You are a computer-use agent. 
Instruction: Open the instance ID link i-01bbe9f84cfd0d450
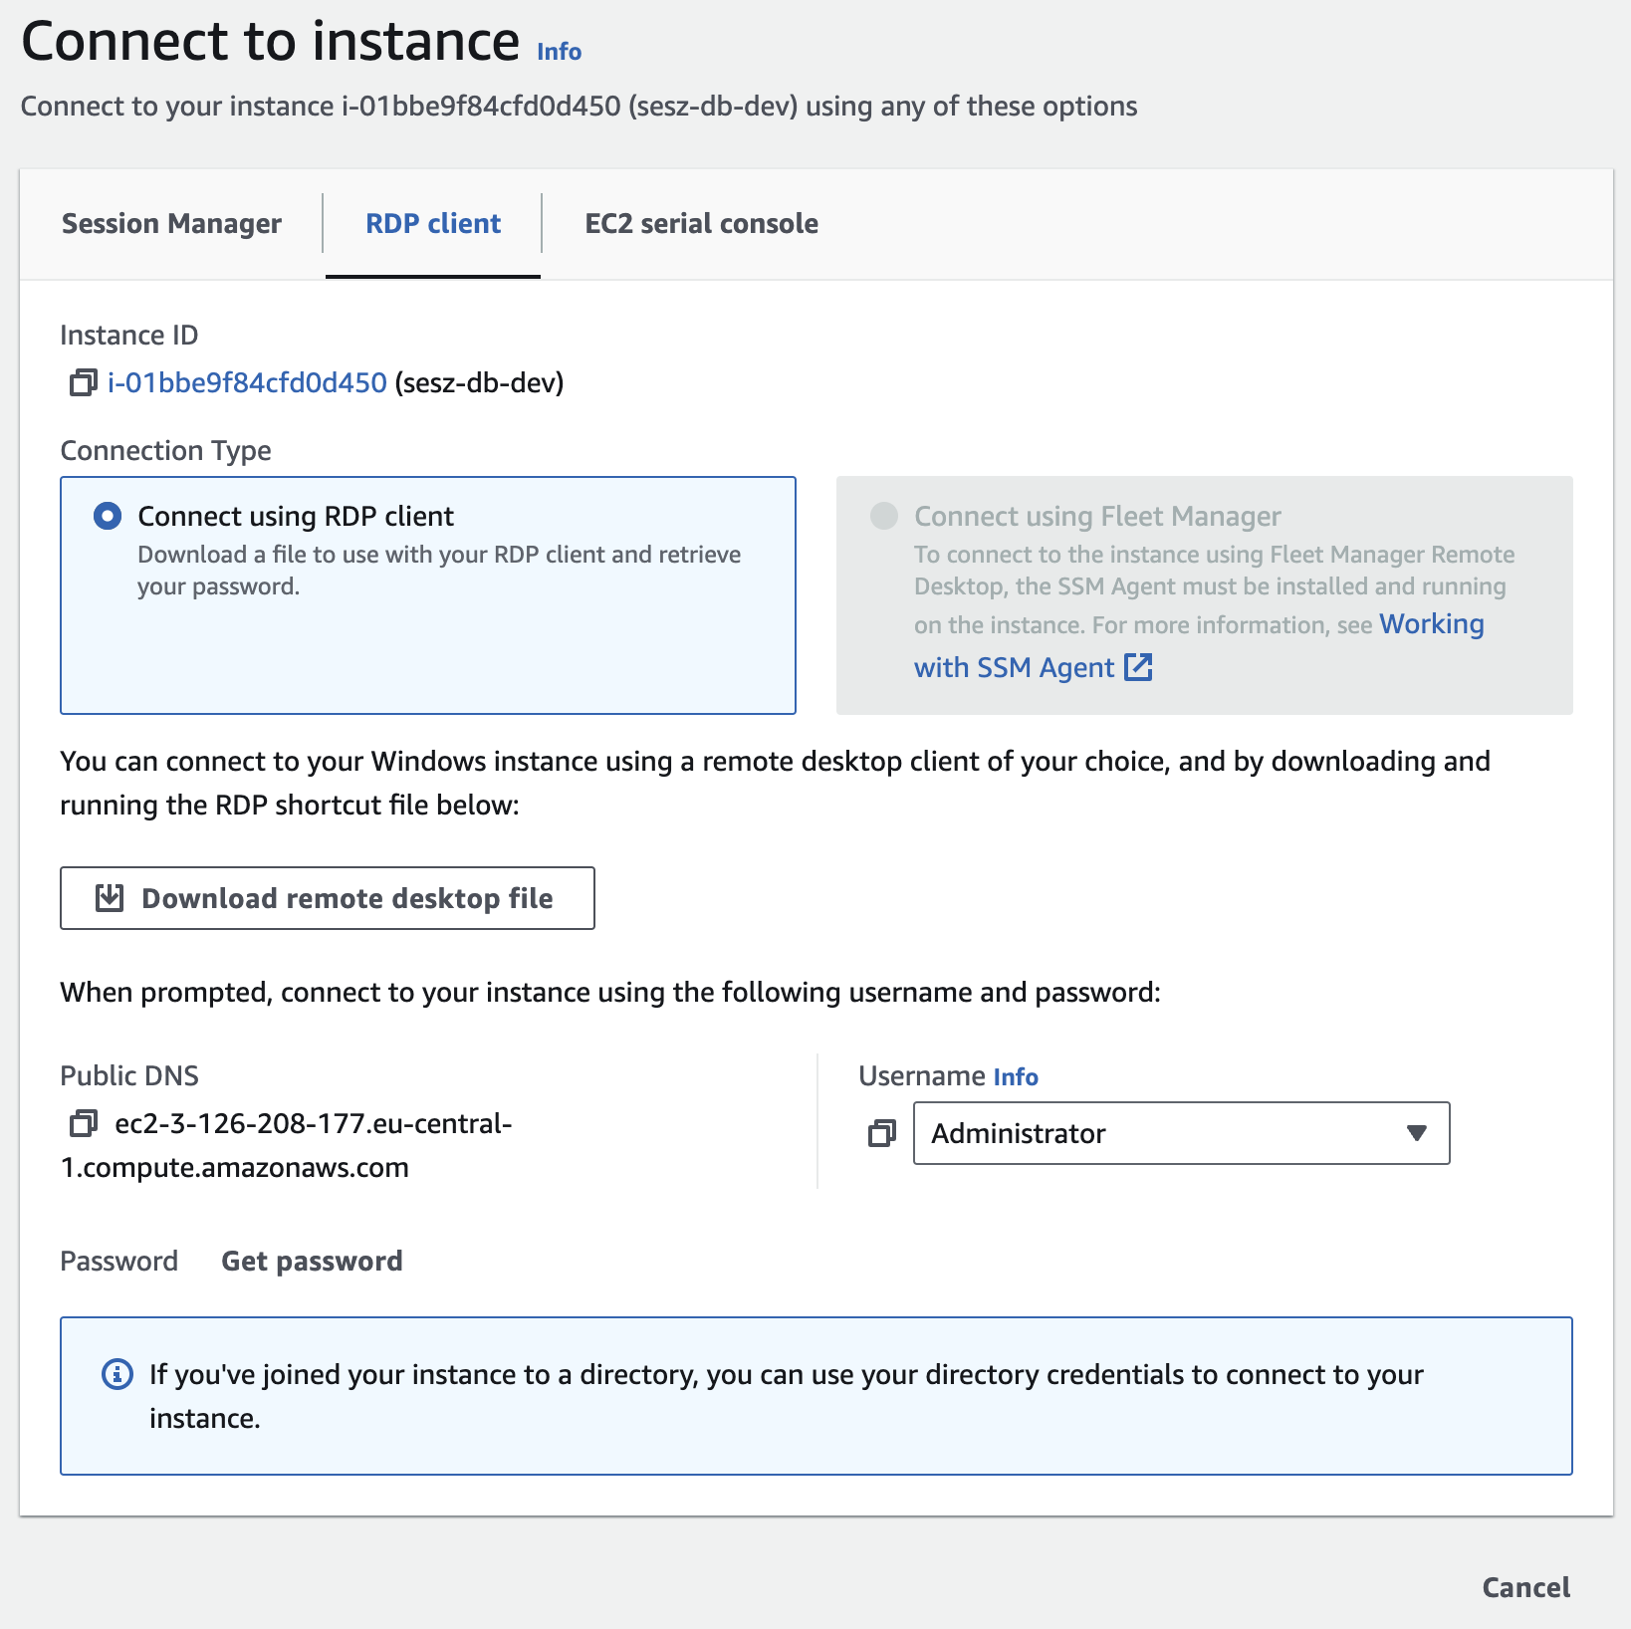246,382
